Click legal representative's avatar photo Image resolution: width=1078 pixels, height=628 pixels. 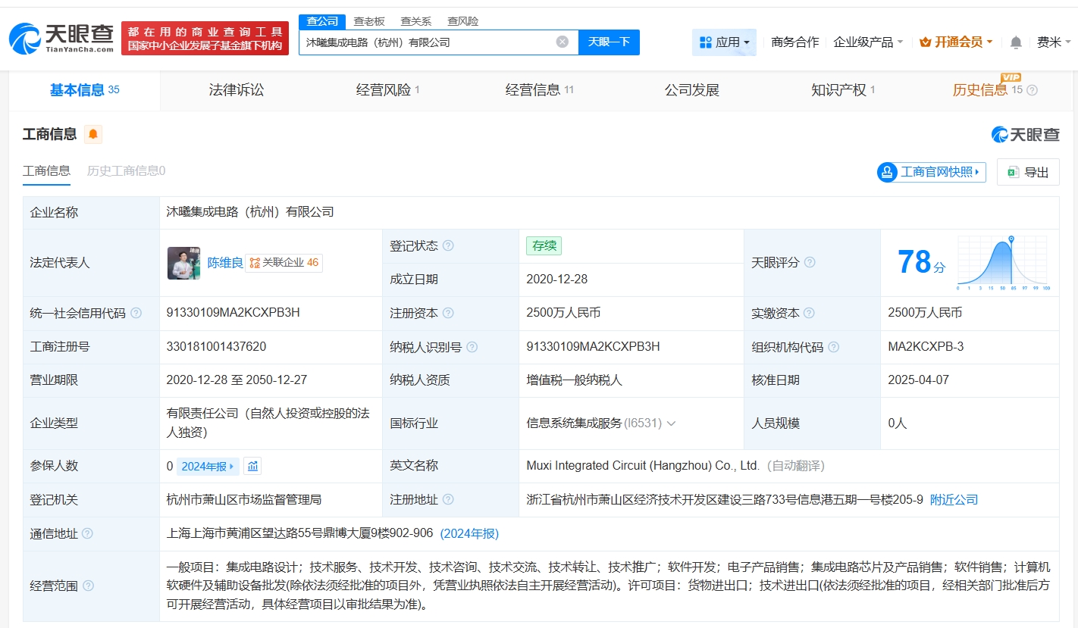click(183, 263)
